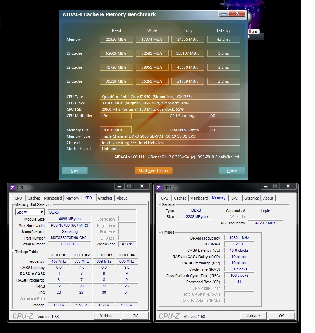
Task: Click the Manufacturer Samsung field
Action: [x=70, y=232]
